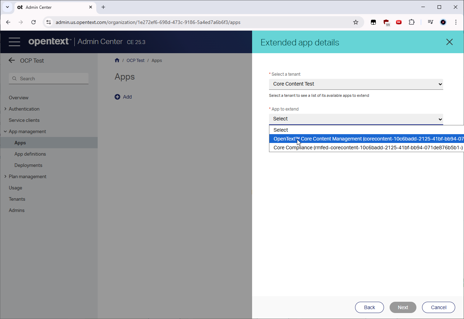Navigate forward in browser history
The width and height of the screenshot is (464, 319).
21,22
